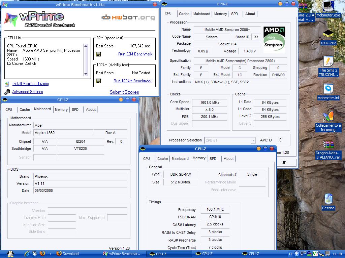Open Cache tab in the Memory CPU-Z window
Screen dimensions: 345x258
coord(162,159)
